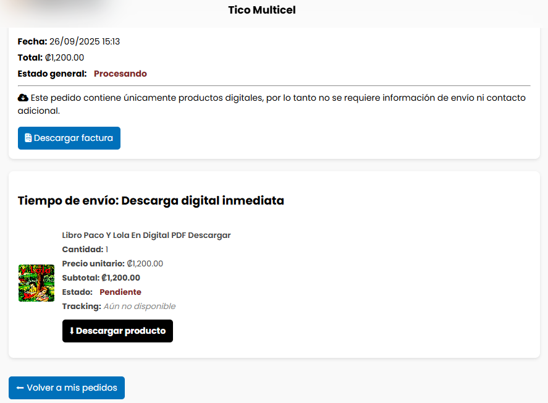Click the left arrow icon on Volver button
548x403 pixels.
click(20, 388)
